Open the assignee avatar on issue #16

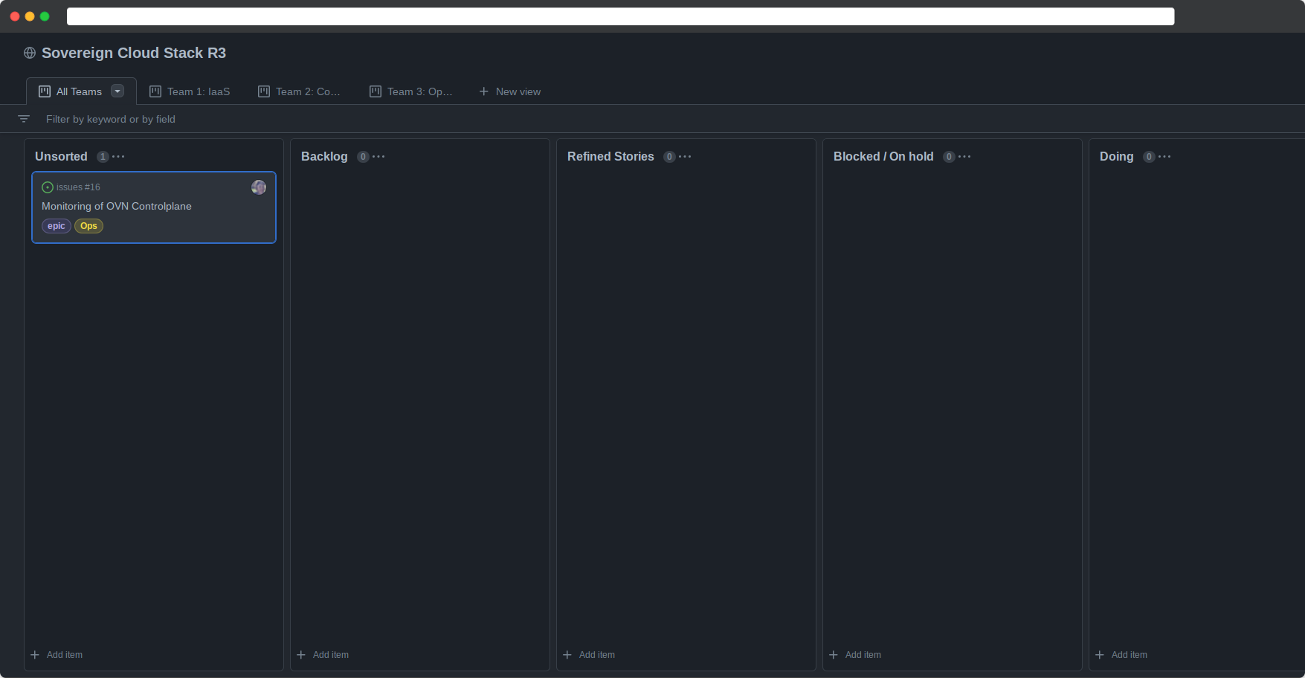click(259, 187)
